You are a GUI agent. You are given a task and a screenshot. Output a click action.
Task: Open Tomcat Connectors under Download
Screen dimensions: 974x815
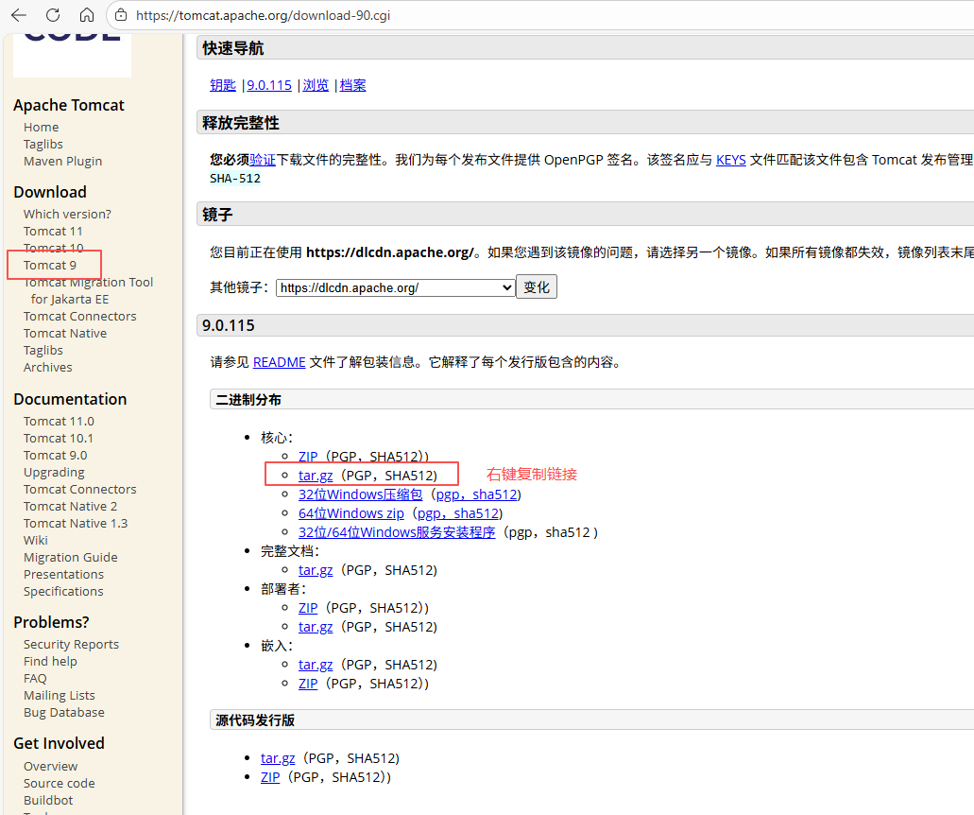click(x=80, y=316)
